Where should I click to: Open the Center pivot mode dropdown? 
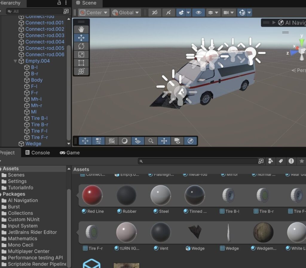(94, 13)
